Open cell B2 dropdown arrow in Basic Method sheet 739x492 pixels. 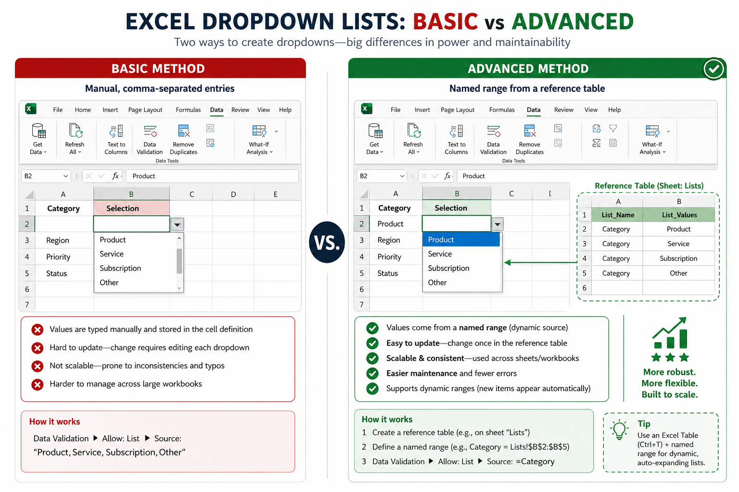click(177, 224)
